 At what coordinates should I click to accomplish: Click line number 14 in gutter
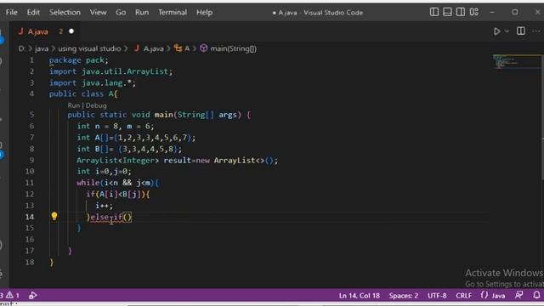coord(30,217)
